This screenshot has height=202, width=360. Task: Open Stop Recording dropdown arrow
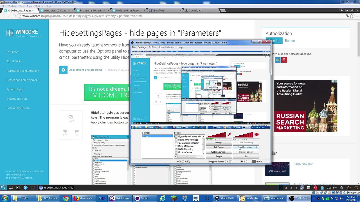point(258,147)
